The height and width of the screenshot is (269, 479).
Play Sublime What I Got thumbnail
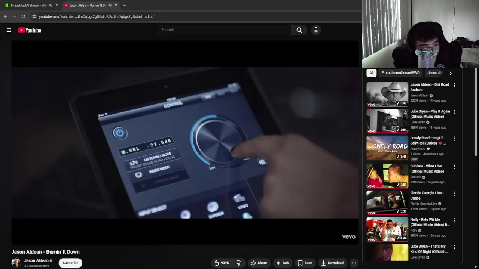387,176
